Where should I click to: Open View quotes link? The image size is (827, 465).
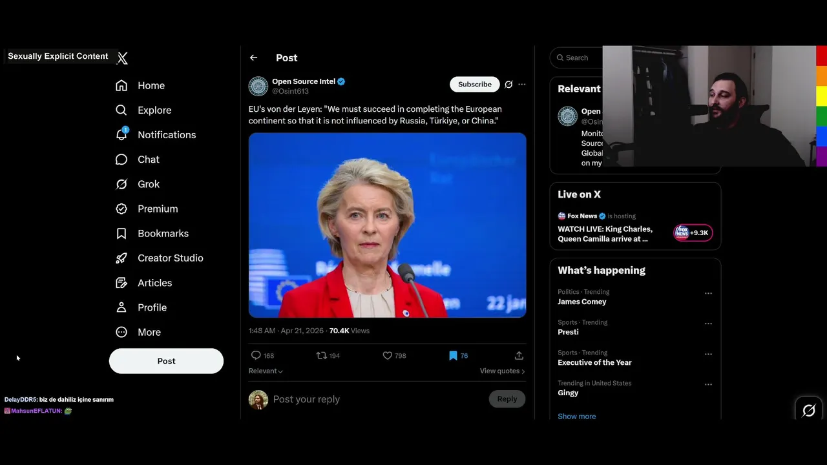[x=502, y=371]
